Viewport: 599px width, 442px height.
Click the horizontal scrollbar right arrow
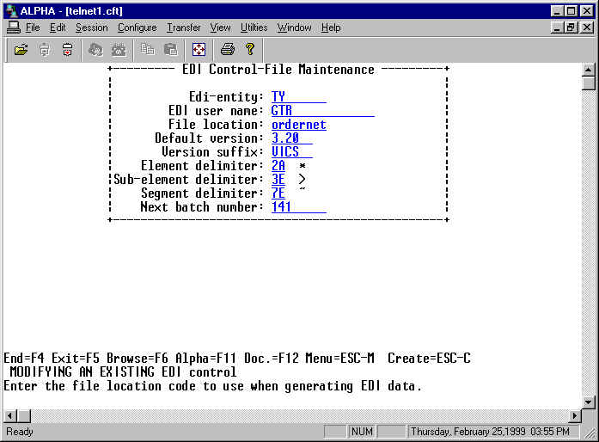(574, 416)
